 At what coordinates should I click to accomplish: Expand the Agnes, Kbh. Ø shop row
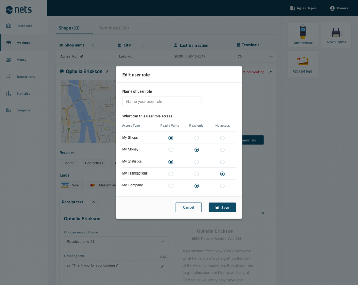coord(271,57)
